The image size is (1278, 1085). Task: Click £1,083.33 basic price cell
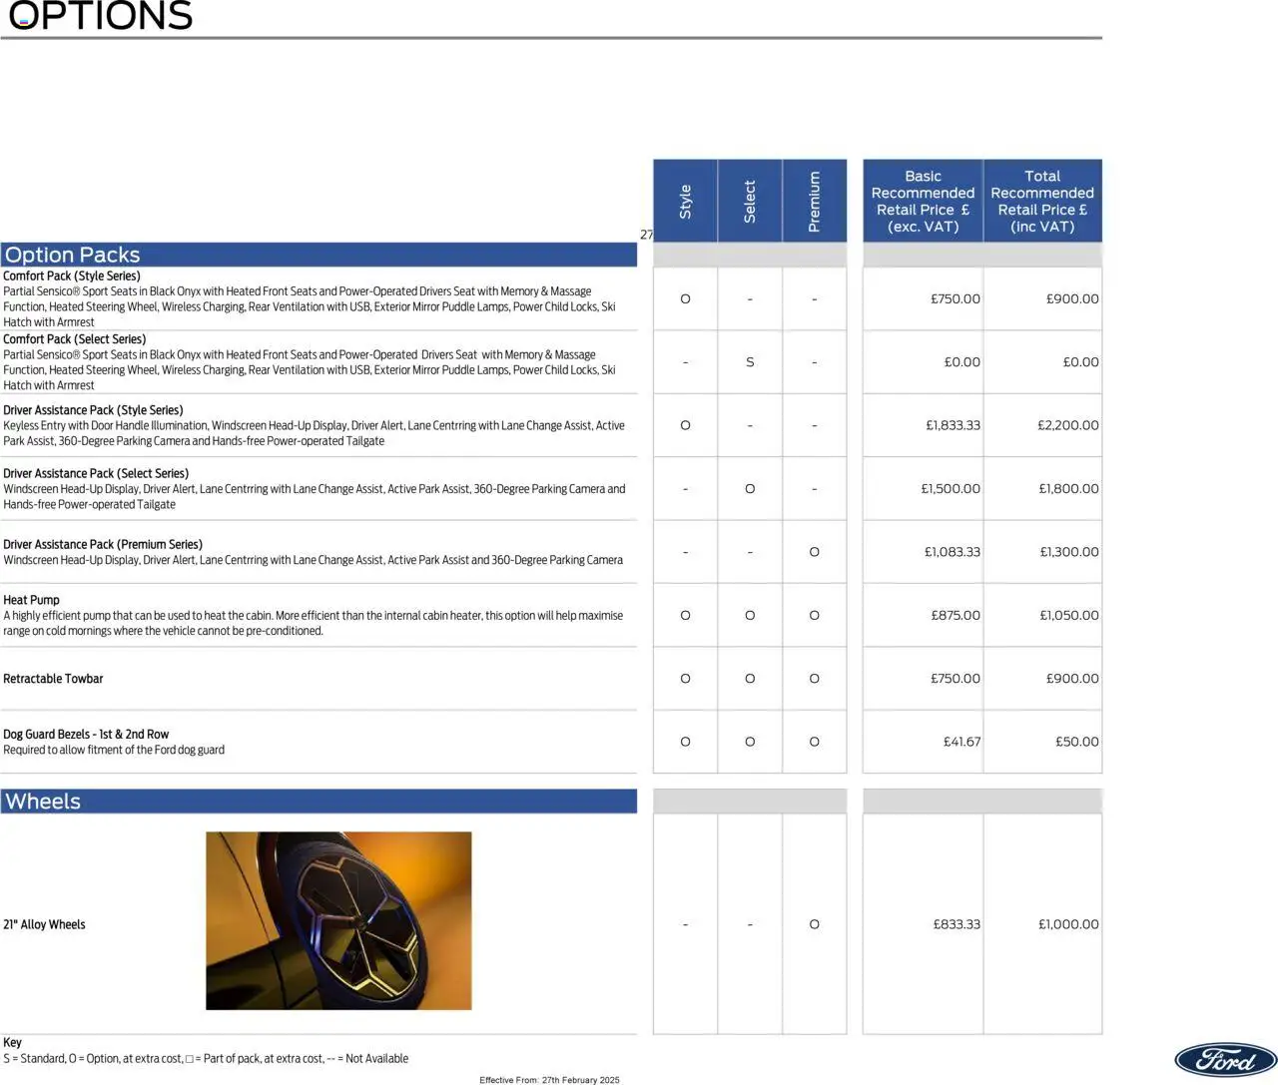tap(953, 552)
